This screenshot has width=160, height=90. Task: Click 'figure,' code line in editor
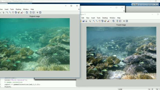pyautogui.click(x=8, y=87)
